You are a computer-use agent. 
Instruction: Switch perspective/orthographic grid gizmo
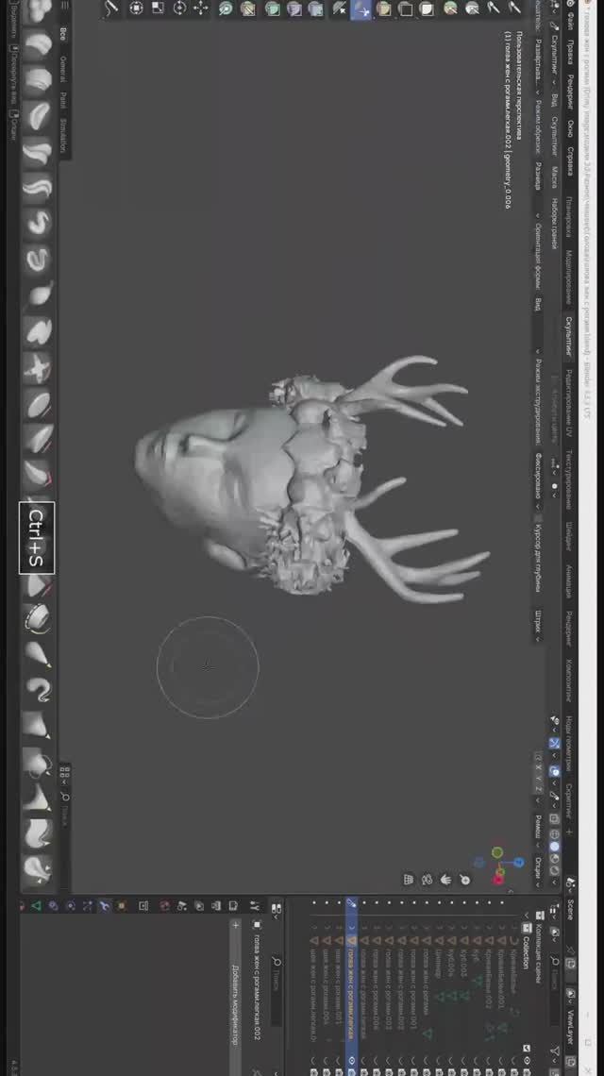(409, 880)
